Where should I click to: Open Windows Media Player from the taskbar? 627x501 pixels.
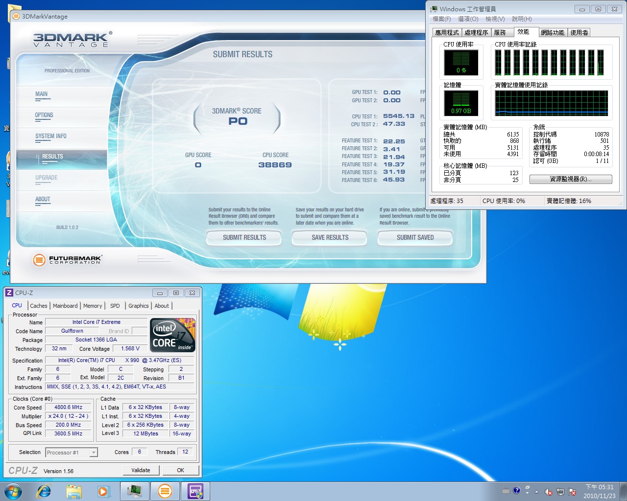[x=103, y=491]
